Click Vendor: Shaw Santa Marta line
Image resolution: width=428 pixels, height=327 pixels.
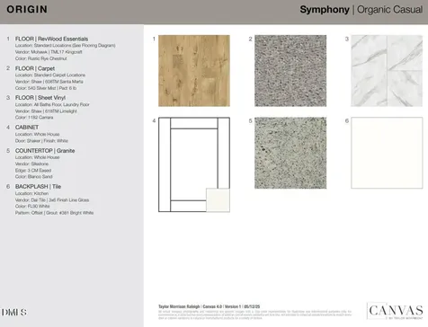[49, 82]
